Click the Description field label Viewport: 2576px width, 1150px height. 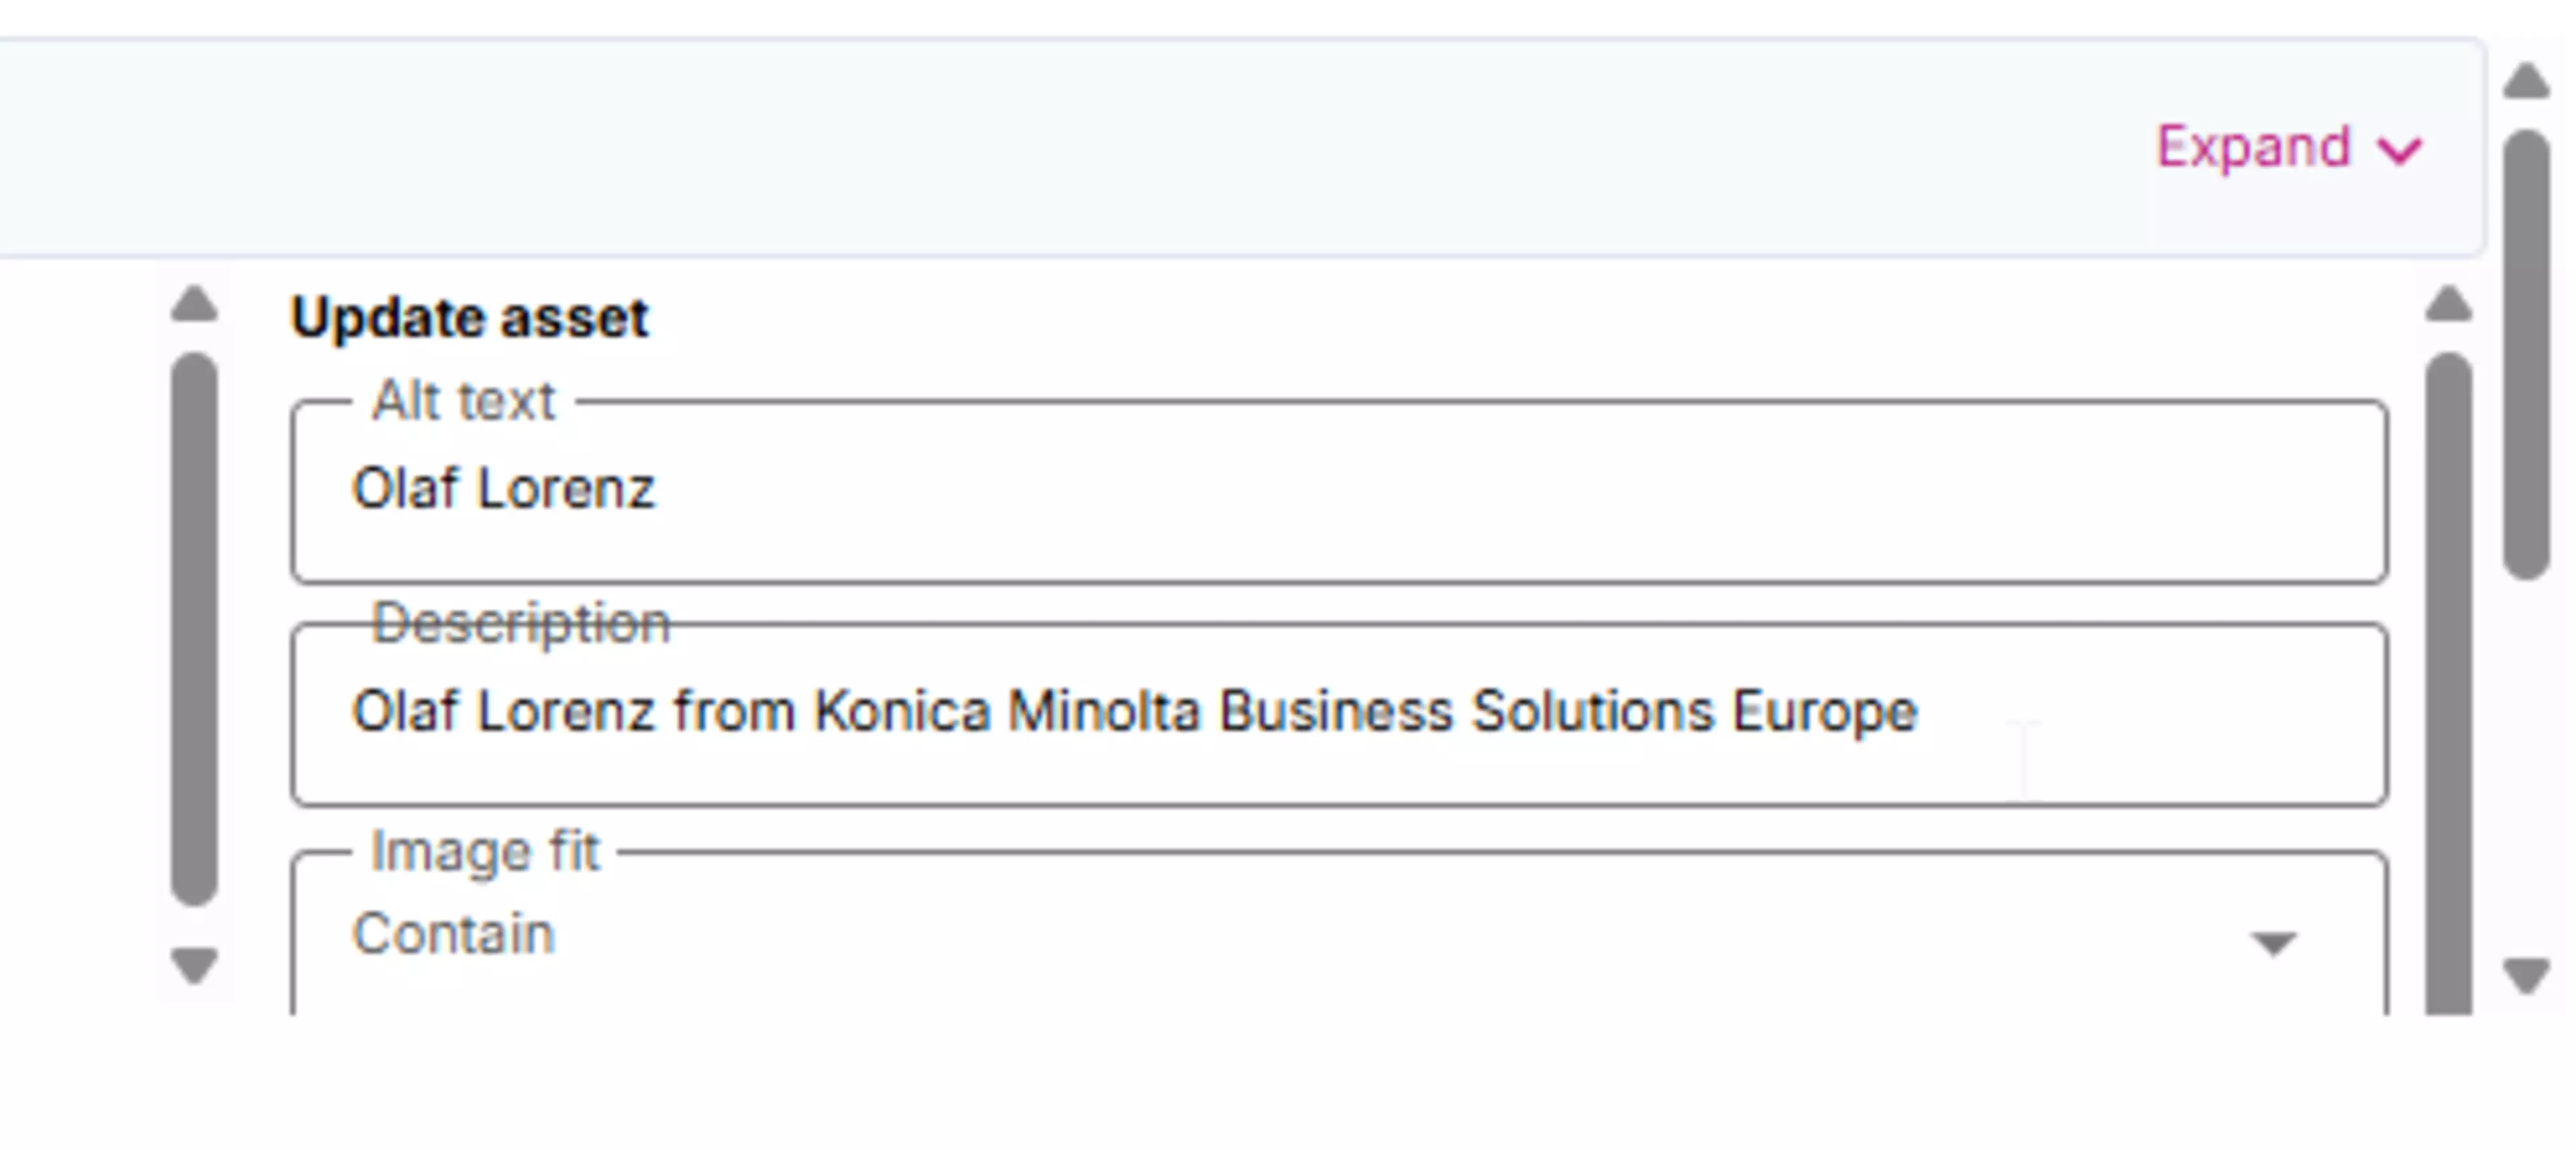[x=520, y=624]
